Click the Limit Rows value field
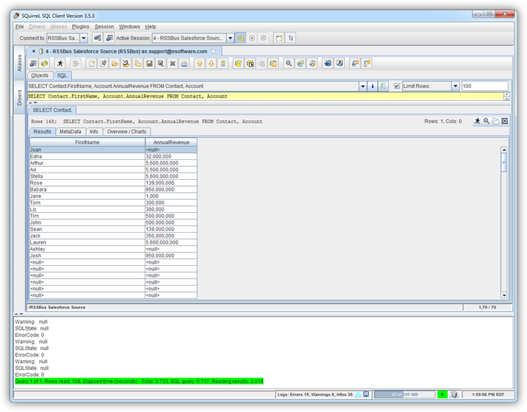The image size is (527, 412). pyautogui.click(x=484, y=86)
